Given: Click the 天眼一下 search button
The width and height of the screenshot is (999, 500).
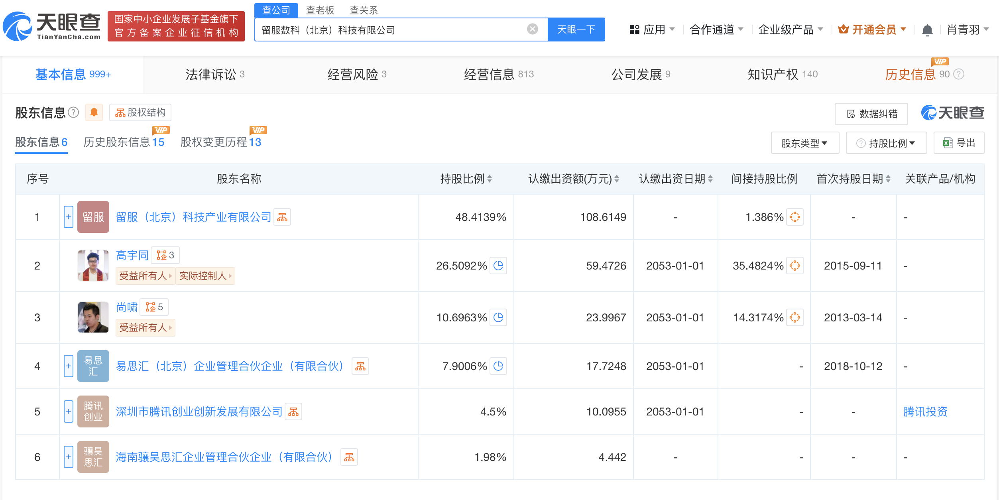Looking at the screenshot, I should 576,30.
